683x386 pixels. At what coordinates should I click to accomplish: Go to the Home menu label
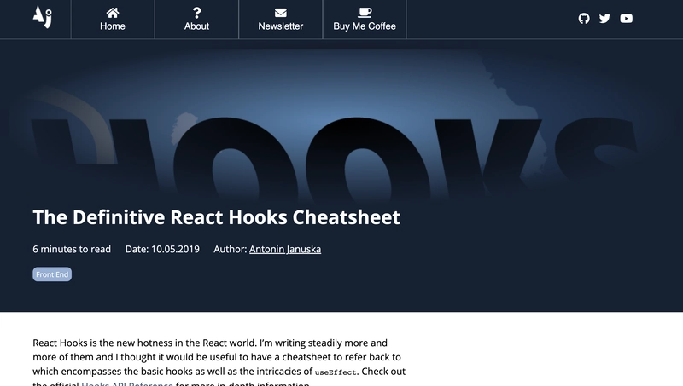(113, 26)
